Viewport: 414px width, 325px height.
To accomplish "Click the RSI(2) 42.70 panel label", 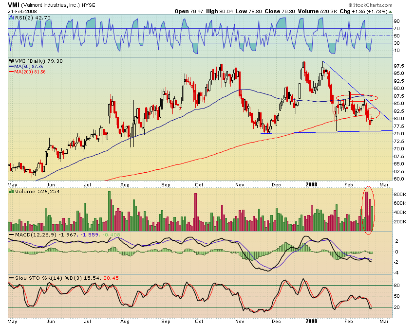I will [33, 18].
